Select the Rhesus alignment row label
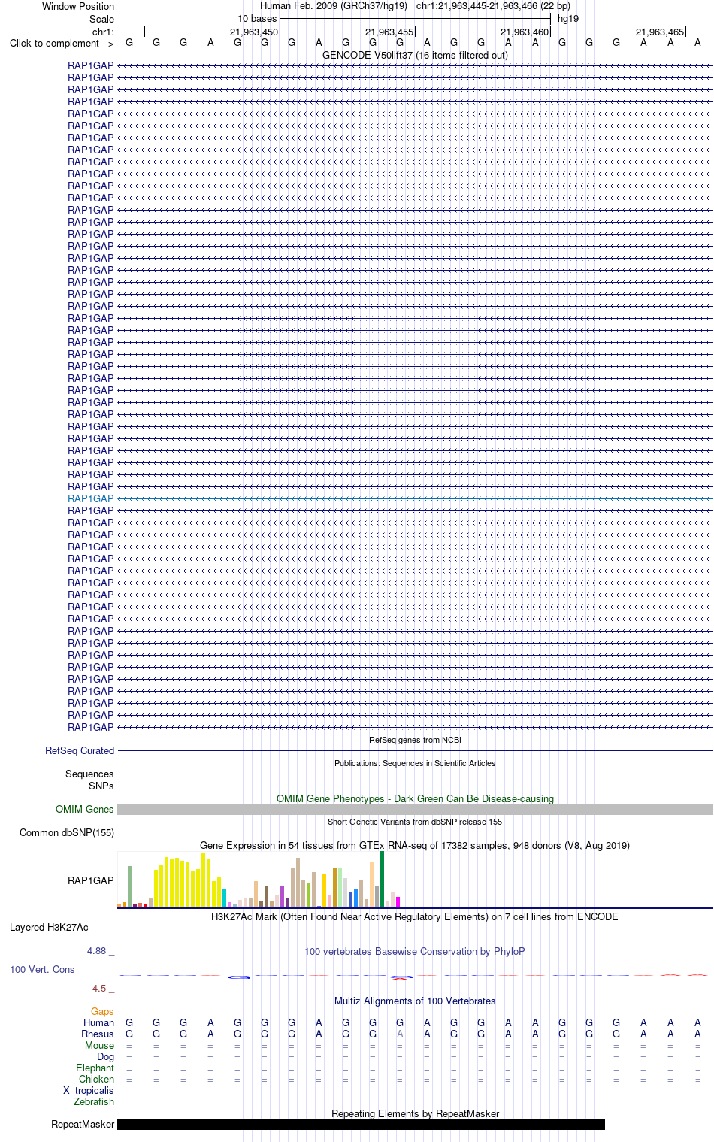 pos(98,1034)
